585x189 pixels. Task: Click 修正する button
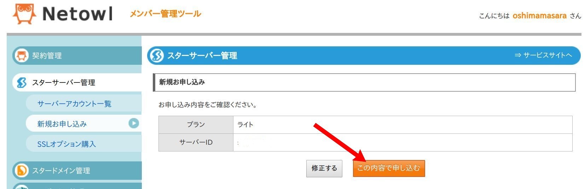[x=324, y=168]
